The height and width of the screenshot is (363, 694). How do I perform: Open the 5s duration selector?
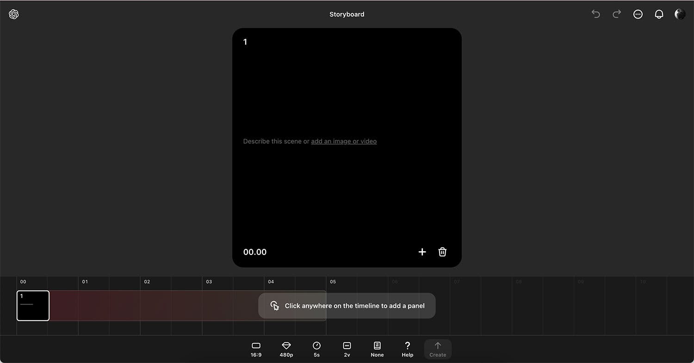tap(316, 349)
